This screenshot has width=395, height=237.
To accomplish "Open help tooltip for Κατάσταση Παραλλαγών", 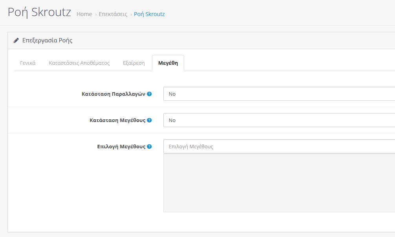I will pos(149,94).
